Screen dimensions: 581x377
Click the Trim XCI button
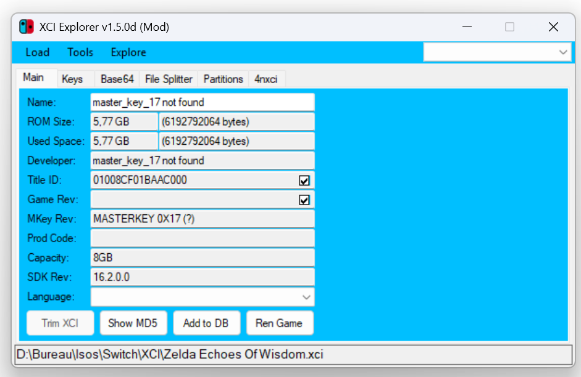(x=60, y=323)
